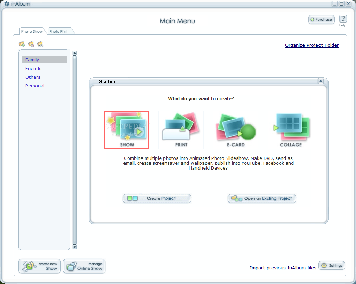Viewport: 356px width, 284px height.
Task: Open Organize Project Folder link
Action: (x=312, y=45)
